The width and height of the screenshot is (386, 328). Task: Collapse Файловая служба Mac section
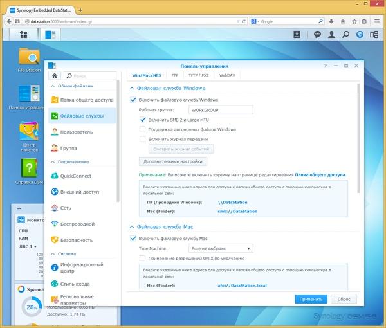(x=132, y=227)
